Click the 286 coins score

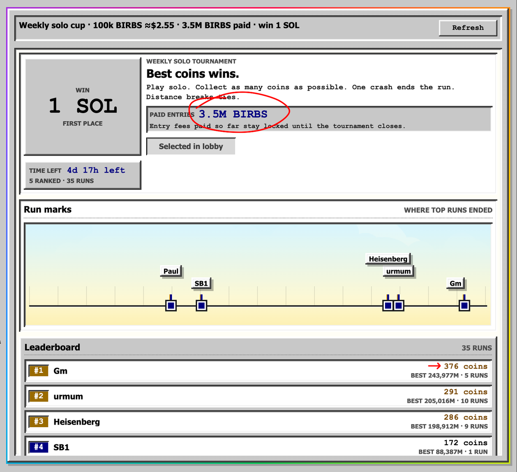click(466, 417)
